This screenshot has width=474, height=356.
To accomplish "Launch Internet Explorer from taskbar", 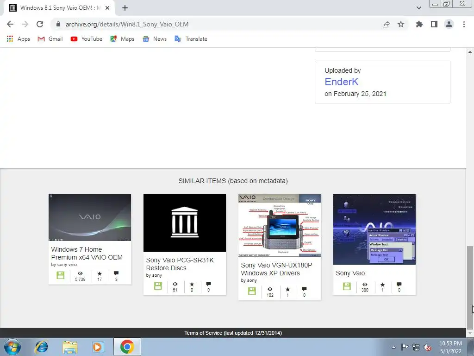I will pos(41,347).
